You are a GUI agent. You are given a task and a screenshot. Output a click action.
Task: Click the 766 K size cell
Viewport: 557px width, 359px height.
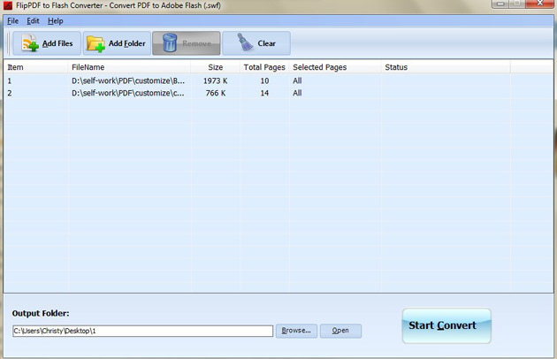coord(215,93)
